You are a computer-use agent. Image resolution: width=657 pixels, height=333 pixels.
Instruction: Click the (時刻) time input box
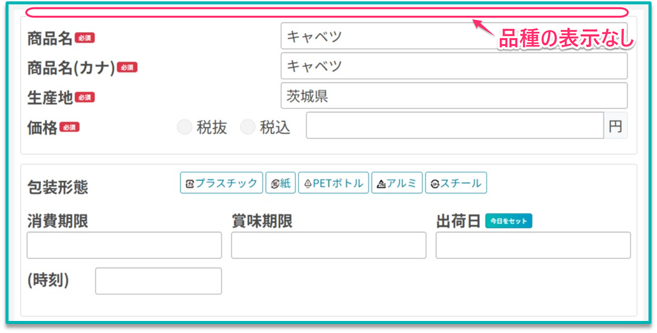pyautogui.click(x=159, y=281)
